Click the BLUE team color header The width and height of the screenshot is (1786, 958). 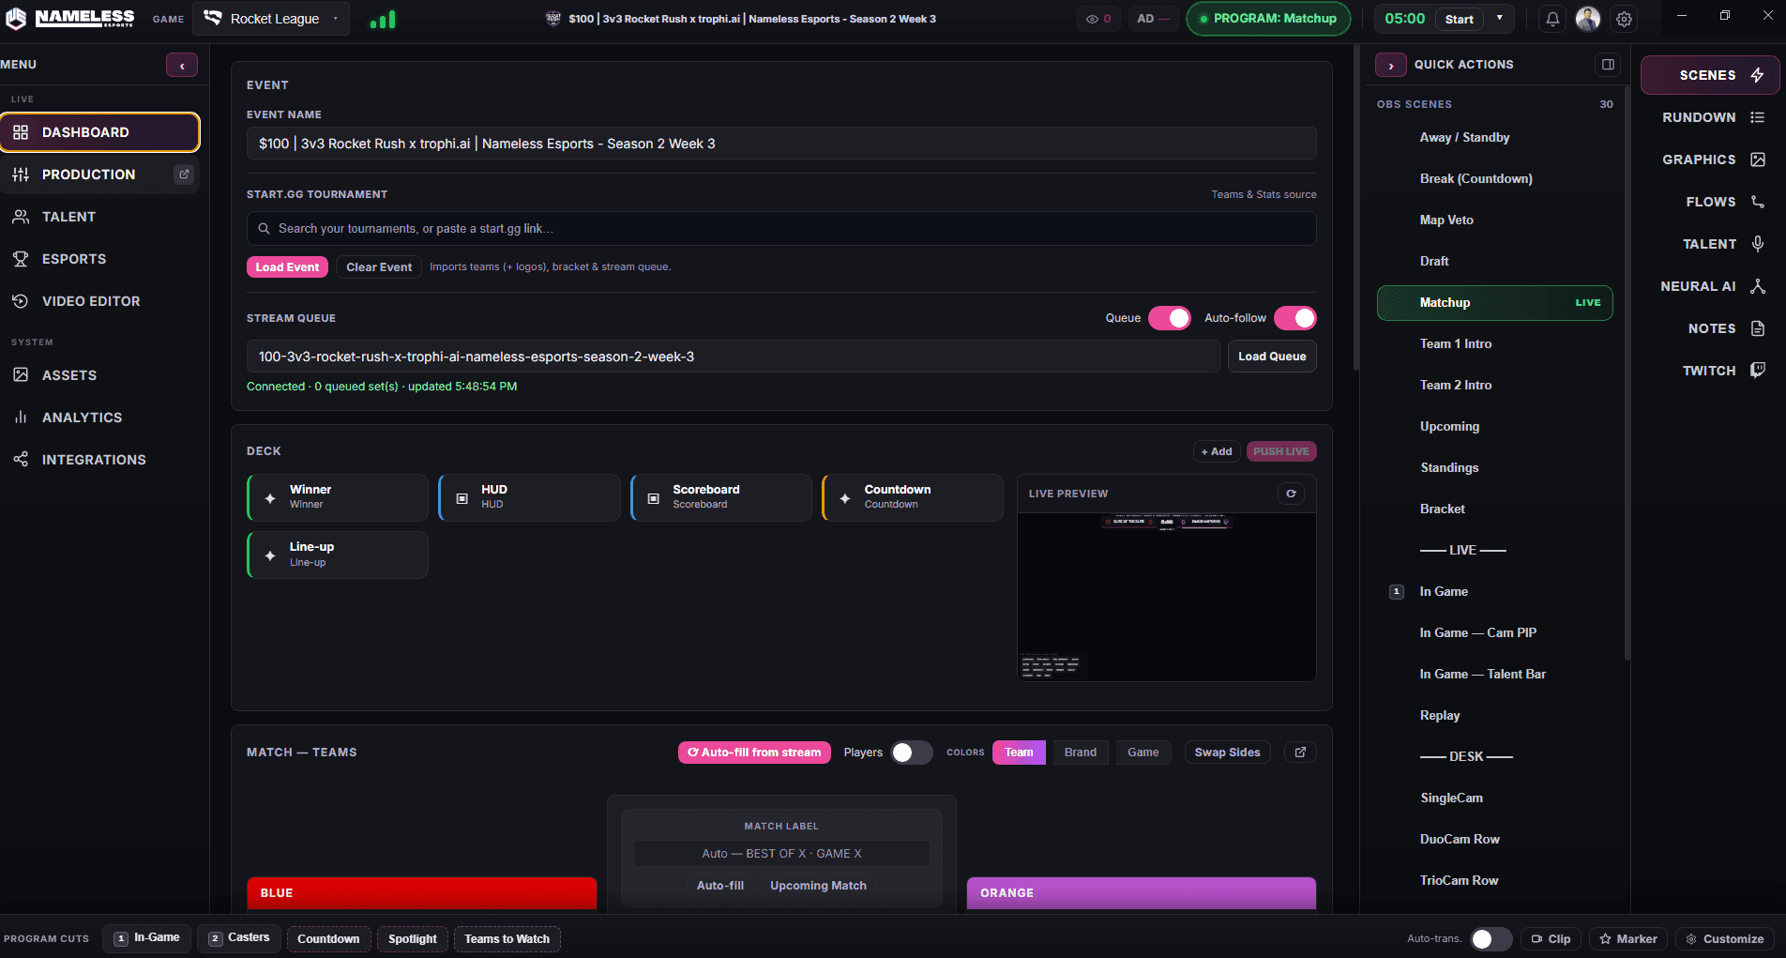(421, 893)
